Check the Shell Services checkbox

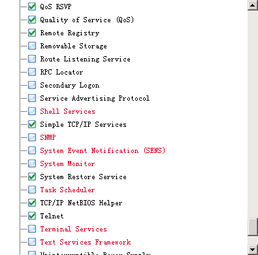tap(32, 111)
